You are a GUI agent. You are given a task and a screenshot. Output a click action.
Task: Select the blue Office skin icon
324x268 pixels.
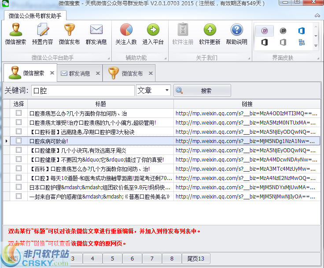(302, 31)
